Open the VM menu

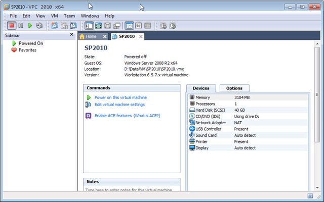(x=54, y=16)
